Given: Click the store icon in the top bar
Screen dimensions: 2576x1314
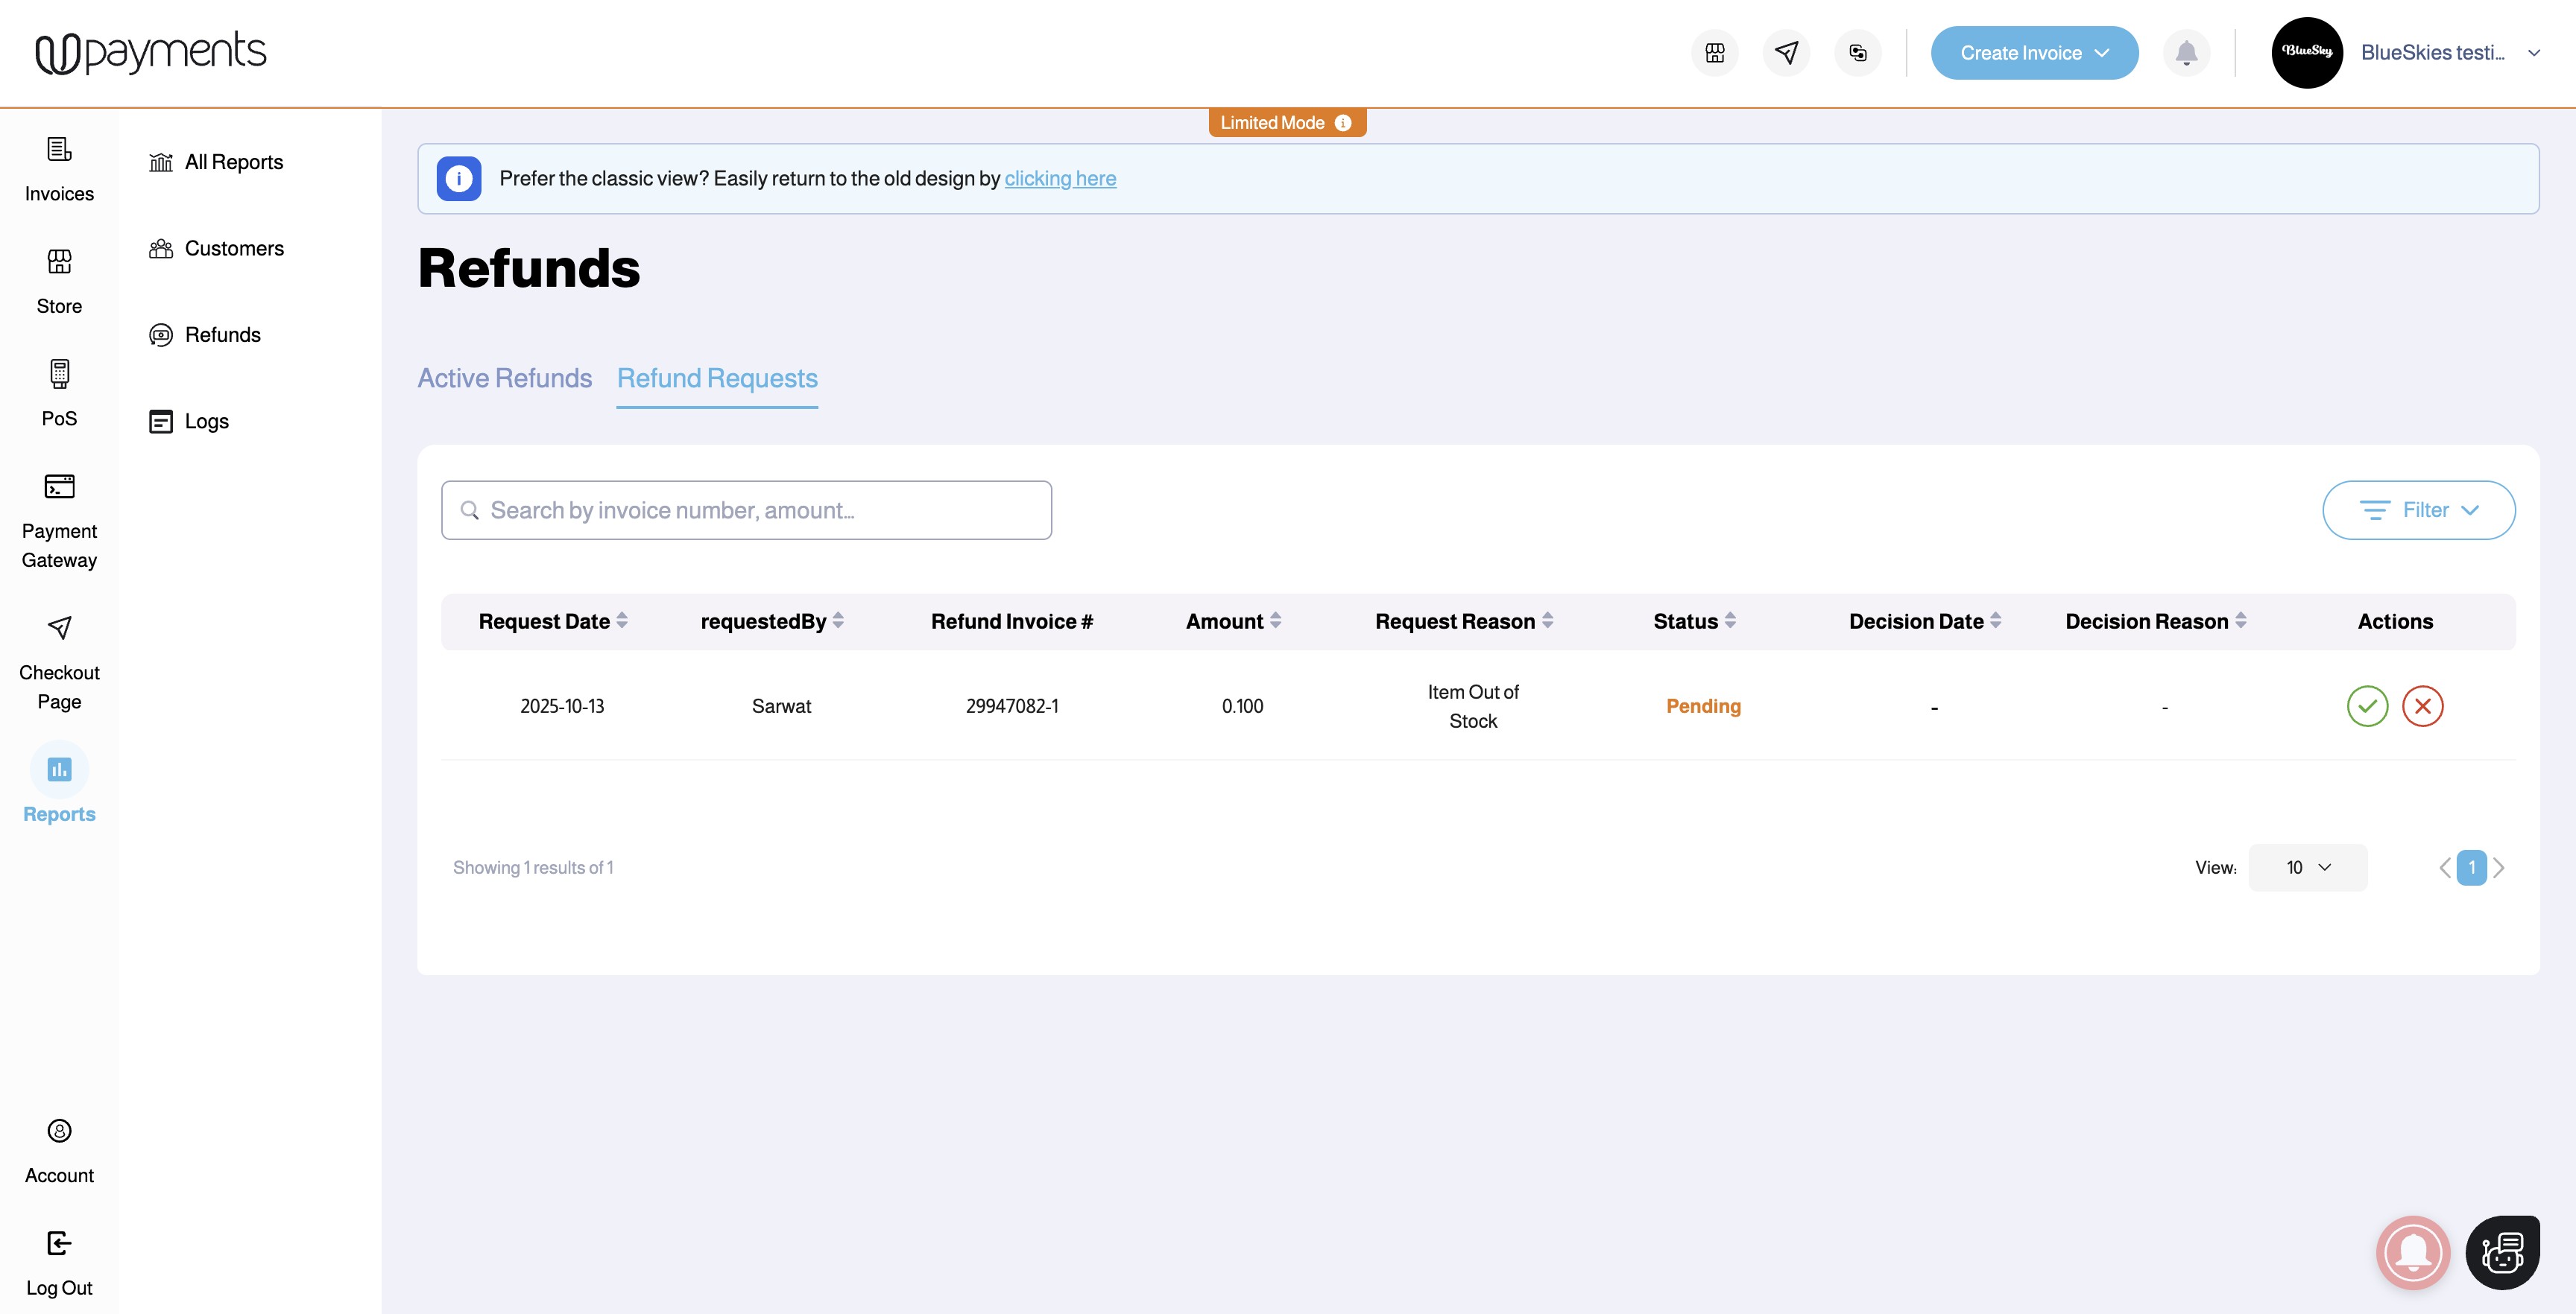Looking at the screenshot, I should (1715, 53).
